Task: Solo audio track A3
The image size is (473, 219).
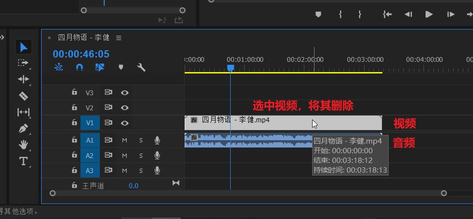Action: tap(141, 171)
